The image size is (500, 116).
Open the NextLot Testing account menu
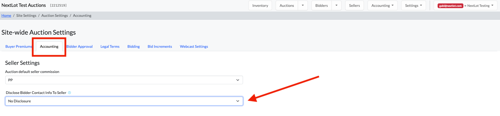465,6
